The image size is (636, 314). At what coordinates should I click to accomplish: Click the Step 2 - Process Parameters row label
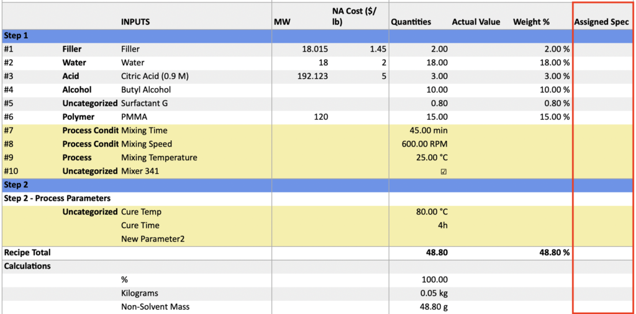57,199
